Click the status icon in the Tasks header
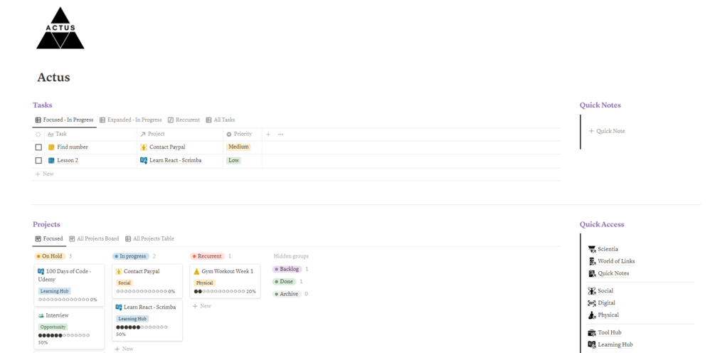The height and width of the screenshot is (353, 715). (38, 135)
